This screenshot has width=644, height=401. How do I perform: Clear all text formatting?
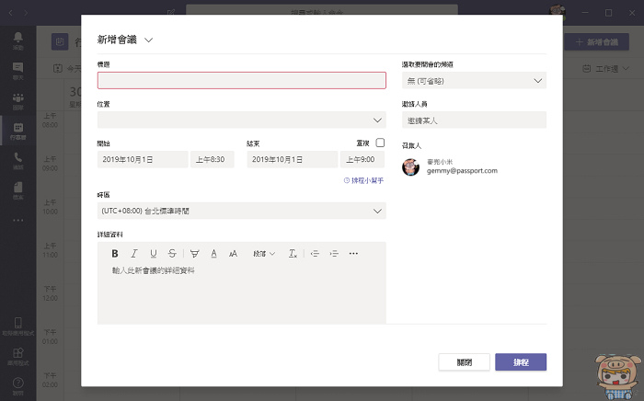[x=293, y=253]
